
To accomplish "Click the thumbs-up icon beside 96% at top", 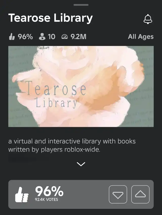I will 12,37.
